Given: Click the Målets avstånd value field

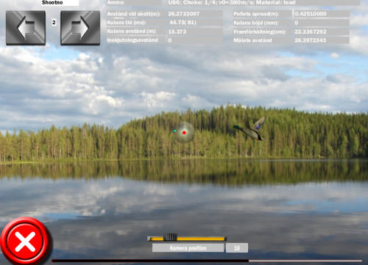Looking at the screenshot, I should [x=322, y=40].
